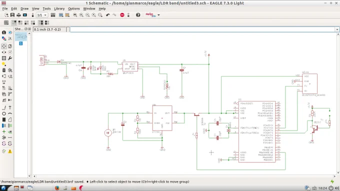Click the Print icon in the toolbar
This screenshot has height=191, width=340.
coord(18,15)
